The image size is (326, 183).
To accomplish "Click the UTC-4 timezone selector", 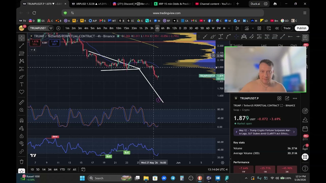I will point(218,170).
